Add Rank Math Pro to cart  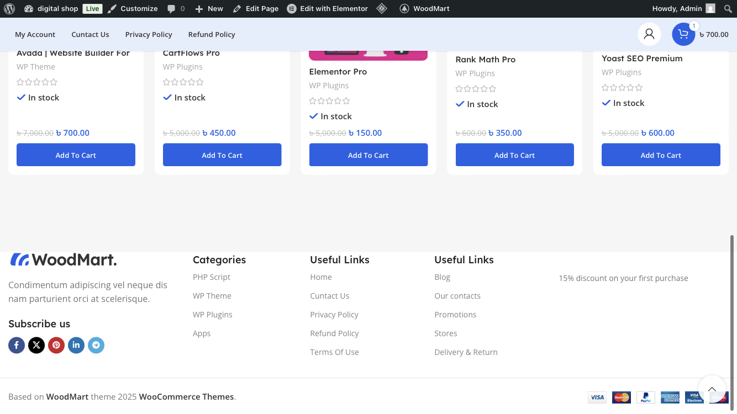515,155
